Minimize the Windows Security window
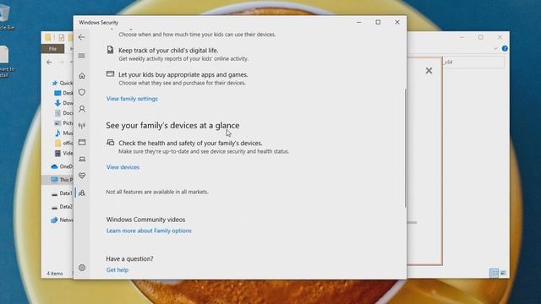This screenshot has width=541, height=304. pos(358,22)
